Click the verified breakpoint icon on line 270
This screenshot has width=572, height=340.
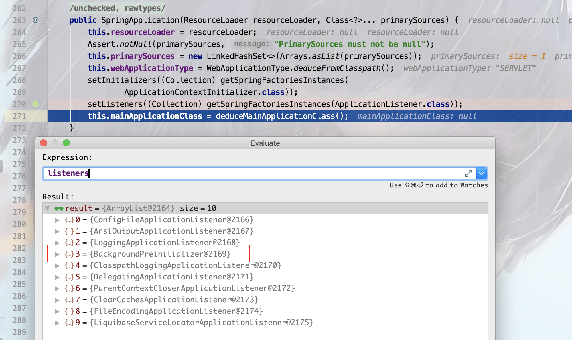35,104
